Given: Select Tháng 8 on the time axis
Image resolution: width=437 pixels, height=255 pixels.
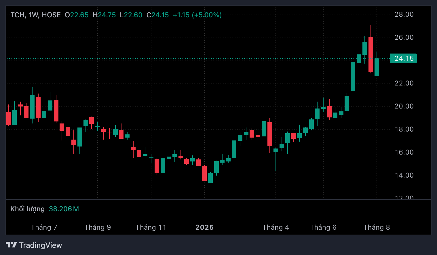Looking at the screenshot, I should click(377, 227).
